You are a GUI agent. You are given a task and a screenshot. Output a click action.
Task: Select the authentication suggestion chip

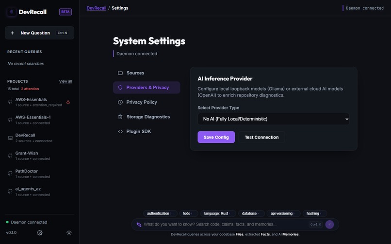point(160,213)
